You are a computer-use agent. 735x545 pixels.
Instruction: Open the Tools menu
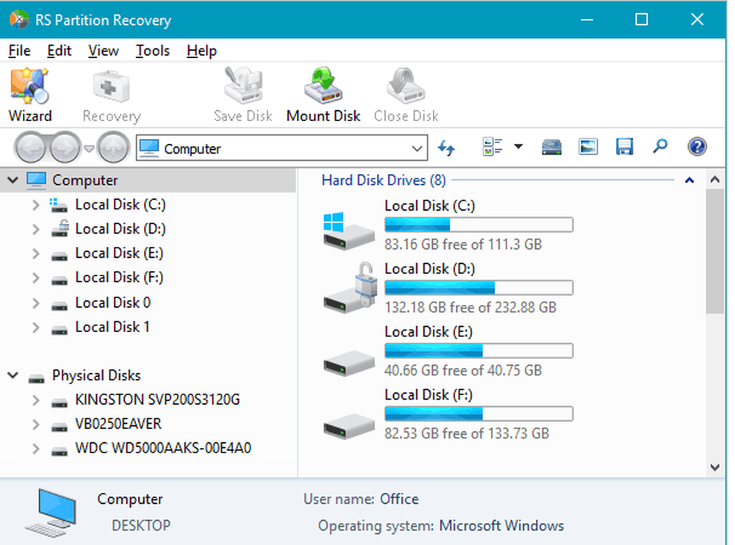pos(153,51)
